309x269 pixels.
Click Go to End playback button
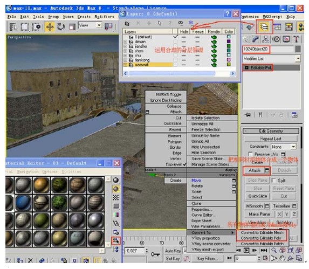264,250
